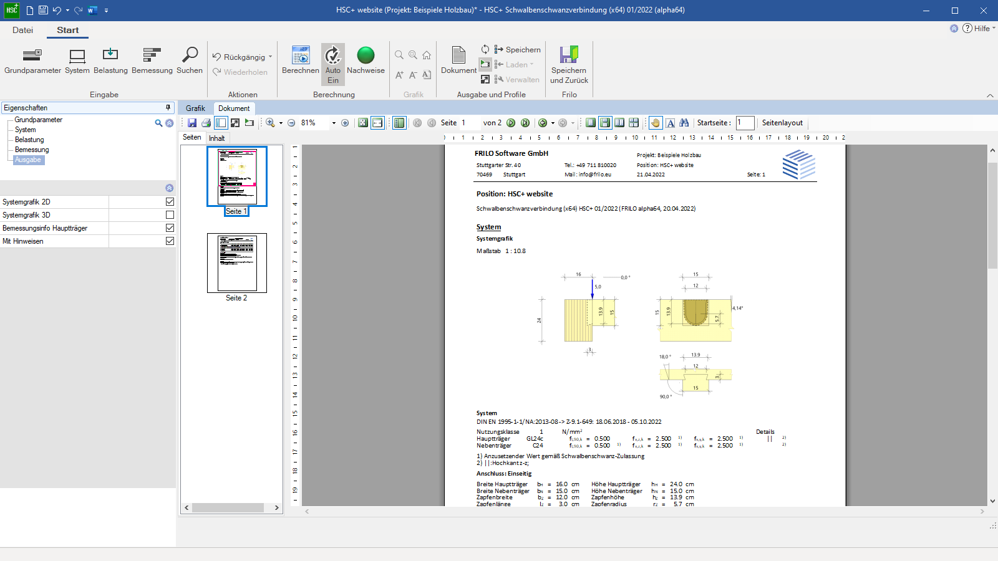
Task: Jump to last page with green arrow
Action: [x=525, y=123]
